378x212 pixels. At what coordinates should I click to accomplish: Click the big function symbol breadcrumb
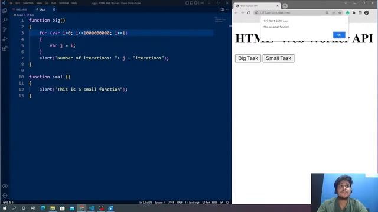click(x=30, y=15)
